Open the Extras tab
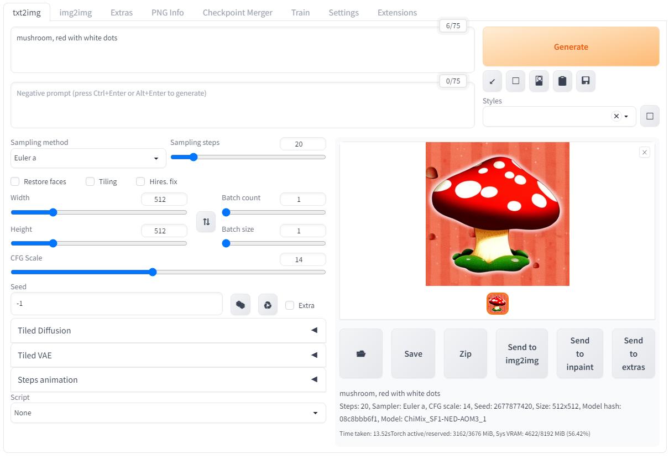Image resolution: width=669 pixels, height=459 pixels. point(122,12)
